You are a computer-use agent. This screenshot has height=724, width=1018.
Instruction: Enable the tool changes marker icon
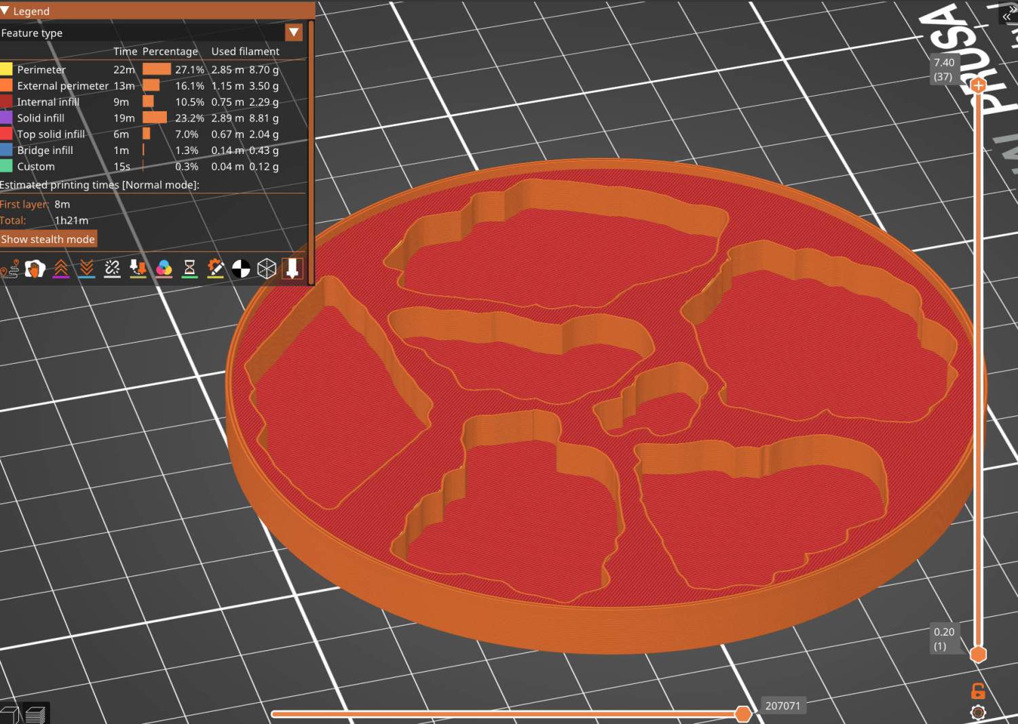(x=138, y=269)
